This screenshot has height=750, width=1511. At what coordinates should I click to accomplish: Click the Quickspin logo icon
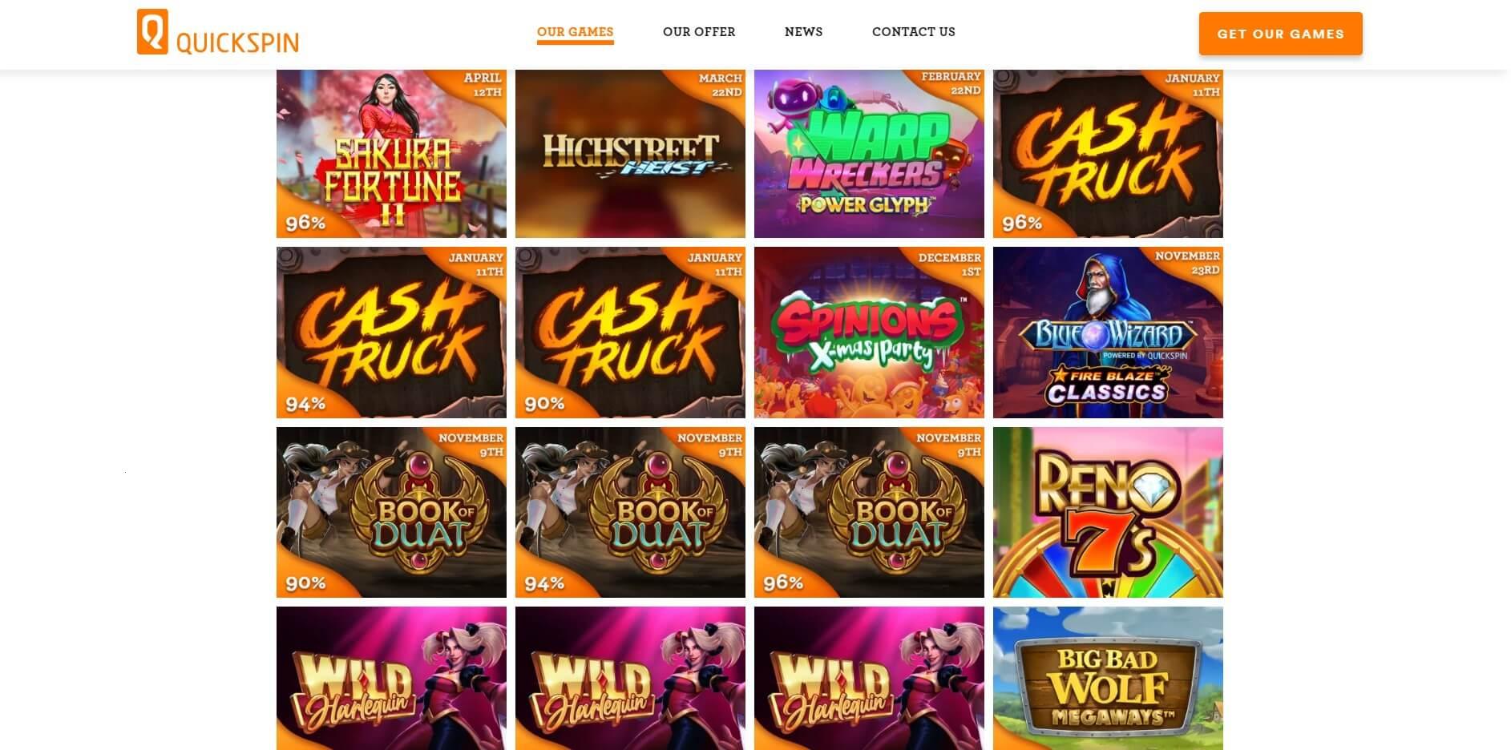[152, 32]
